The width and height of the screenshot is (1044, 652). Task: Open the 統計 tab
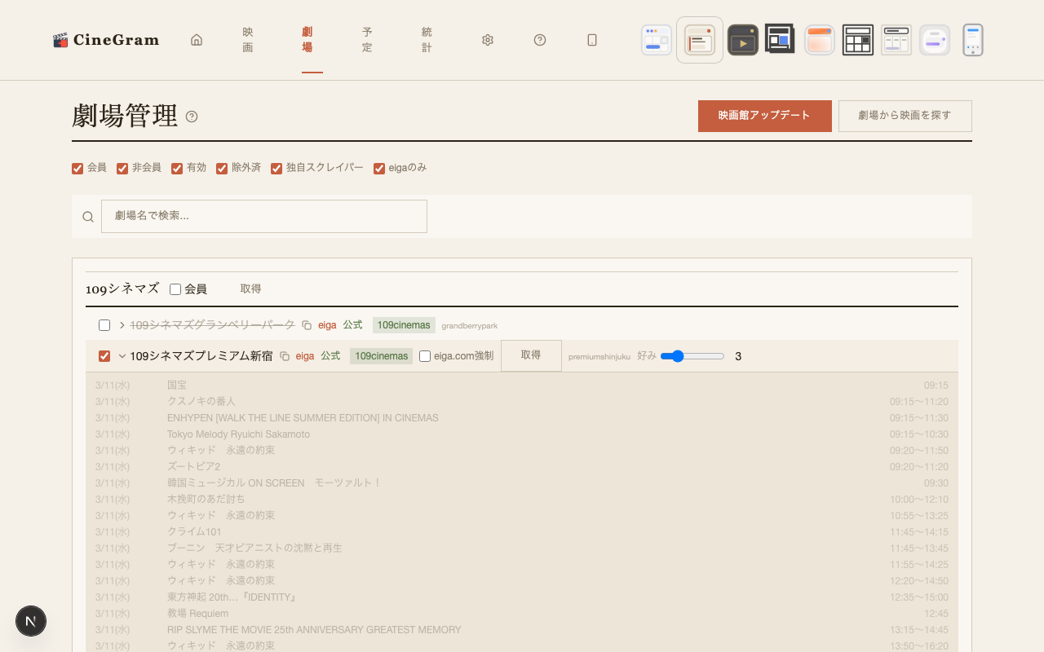pos(427,40)
